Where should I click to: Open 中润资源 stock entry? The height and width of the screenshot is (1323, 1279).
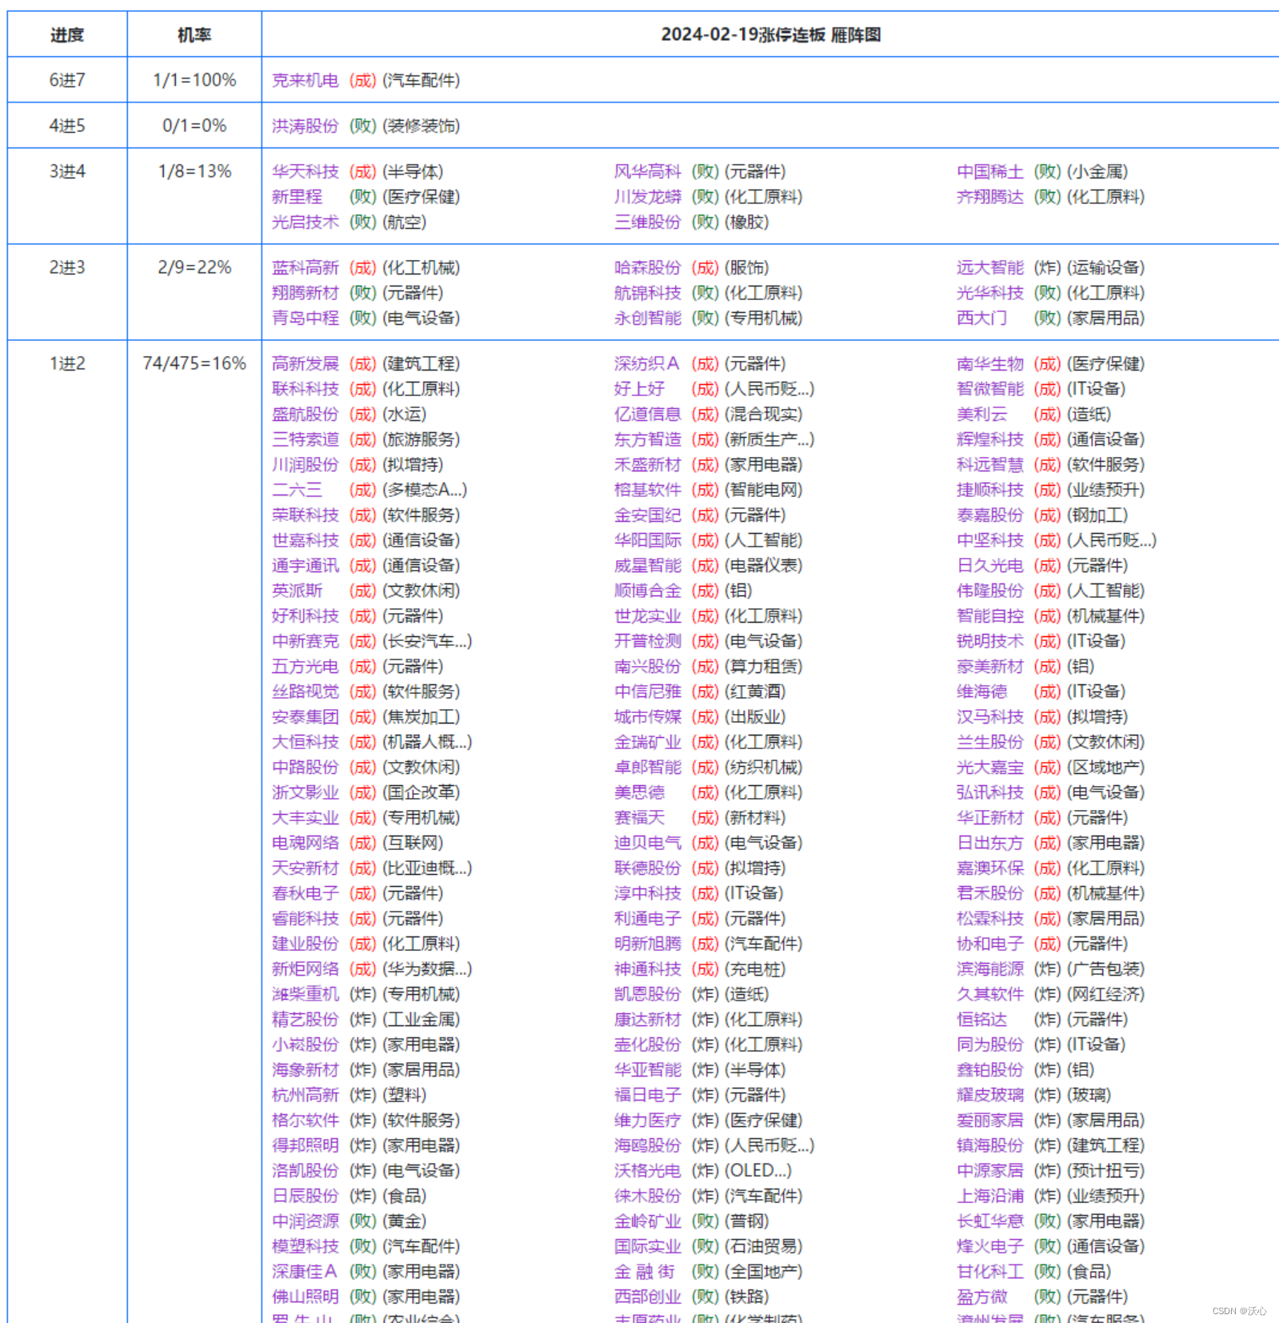[305, 1221]
